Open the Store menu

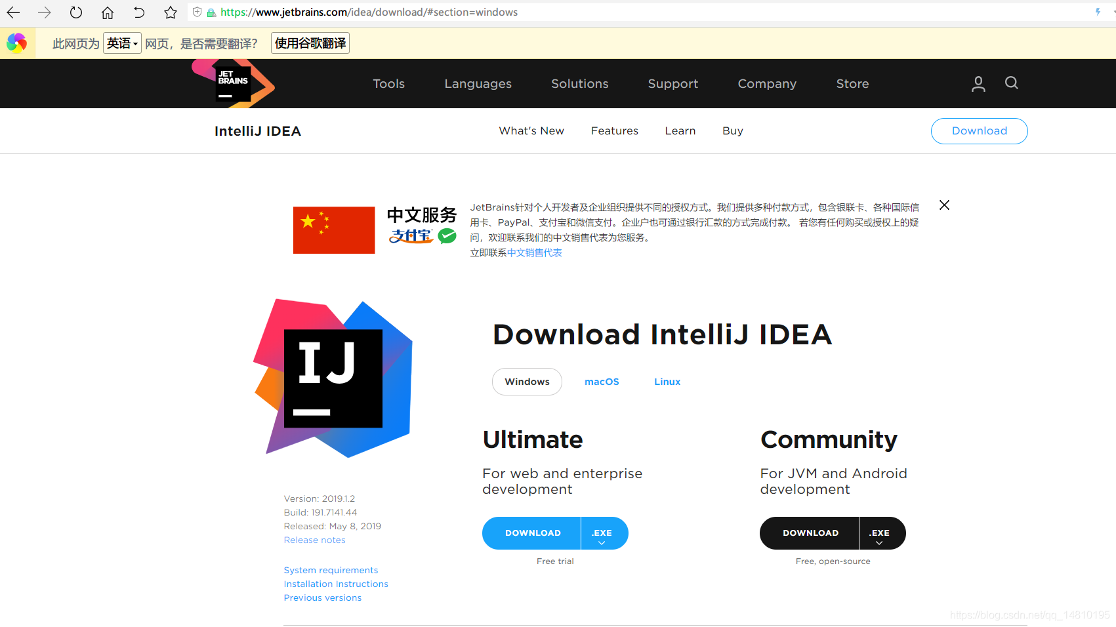pos(853,84)
